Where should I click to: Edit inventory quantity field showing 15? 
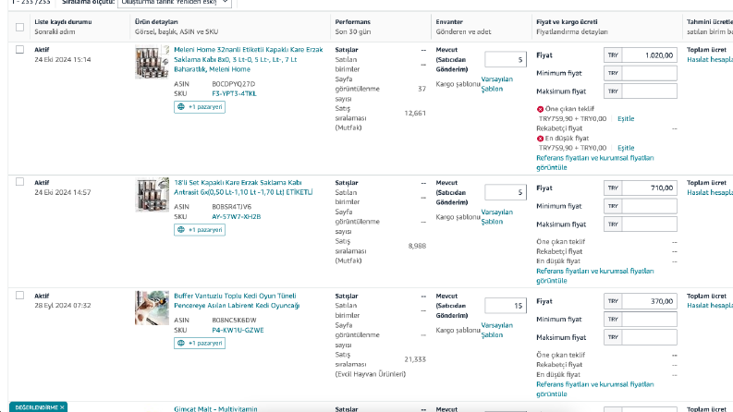point(506,306)
